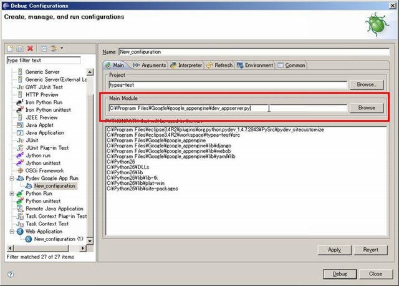This screenshot has width=399, height=286.
Task: Select the Java Application launch type
Action: tap(45, 133)
